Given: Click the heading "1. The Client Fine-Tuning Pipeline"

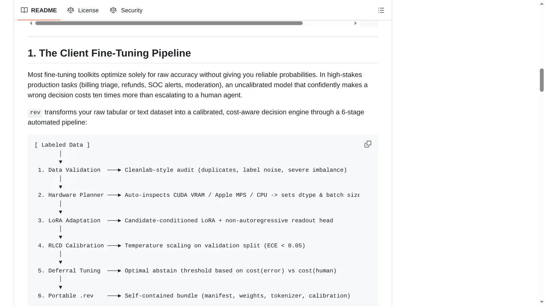Looking at the screenshot, I should tap(109, 53).
